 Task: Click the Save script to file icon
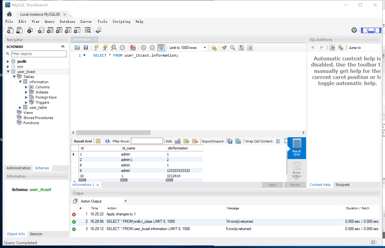click(x=85, y=47)
